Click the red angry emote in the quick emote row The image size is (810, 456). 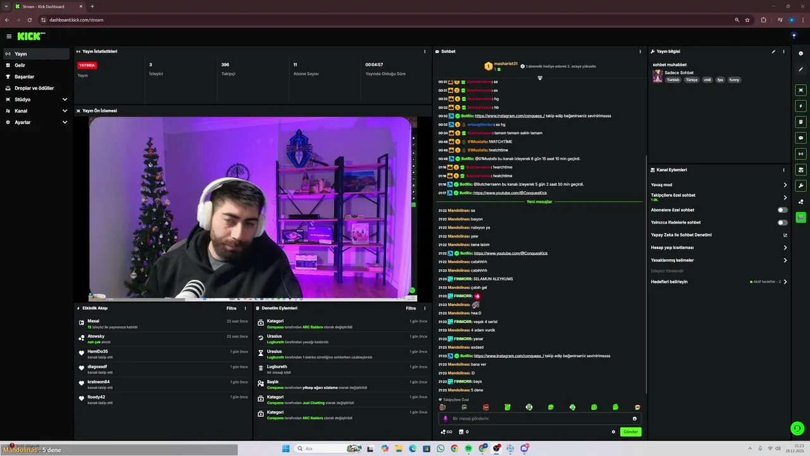point(486,407)
